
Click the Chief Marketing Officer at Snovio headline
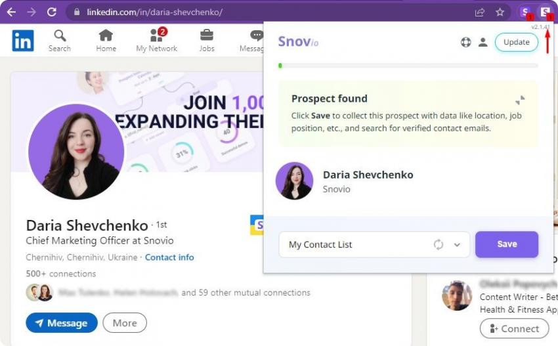pos(100,241)
